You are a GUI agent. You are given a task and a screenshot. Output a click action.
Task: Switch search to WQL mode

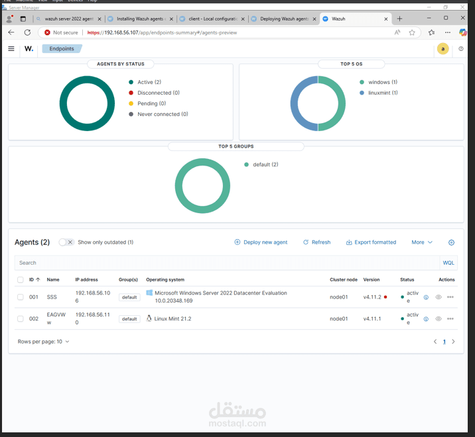click(448, 263)
